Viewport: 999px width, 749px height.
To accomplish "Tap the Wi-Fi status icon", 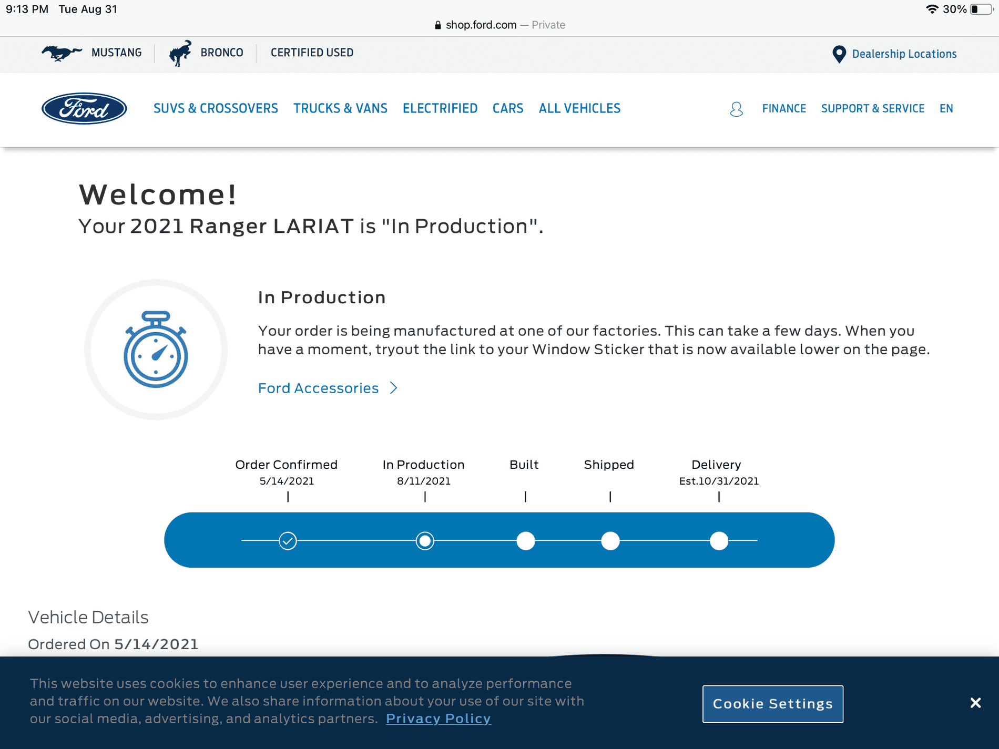I will 932,9.
